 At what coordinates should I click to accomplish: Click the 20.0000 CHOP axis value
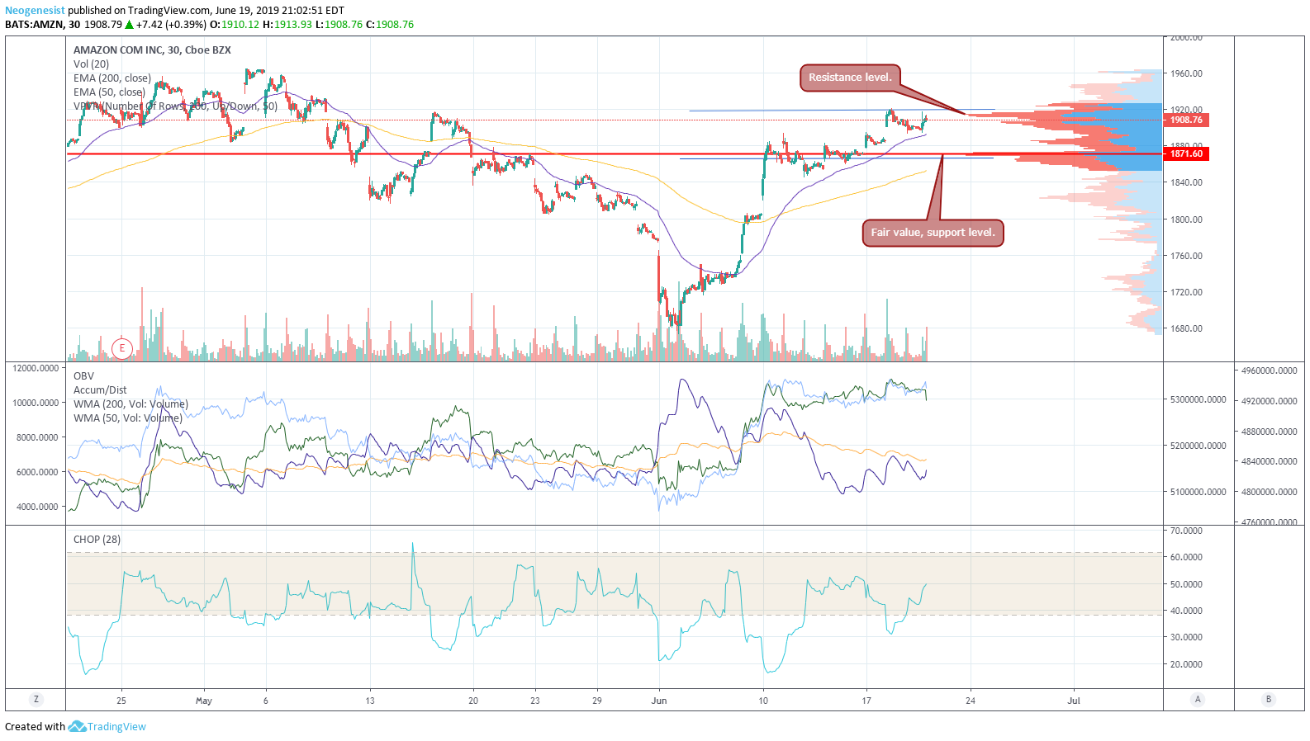[1186, 664]
